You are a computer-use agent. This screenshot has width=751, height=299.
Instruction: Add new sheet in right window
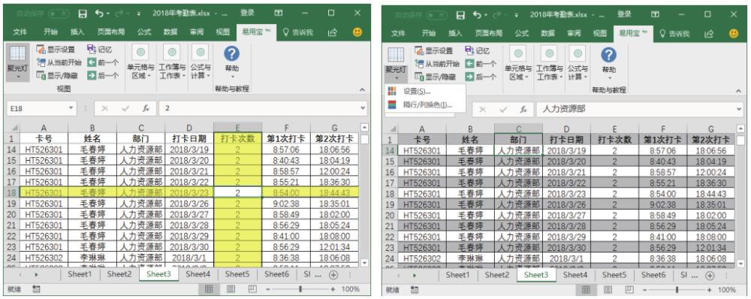coord(710,275)
